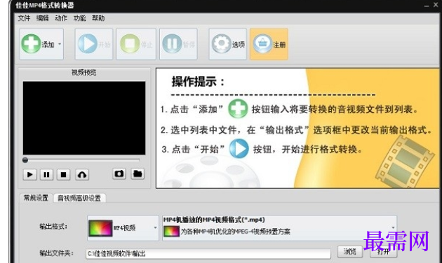Open the 文件 menu
This screenshot has width=442, height=263.
pyautogui.click(x=24, y=18)
